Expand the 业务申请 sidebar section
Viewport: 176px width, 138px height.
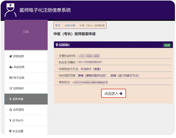26,99
